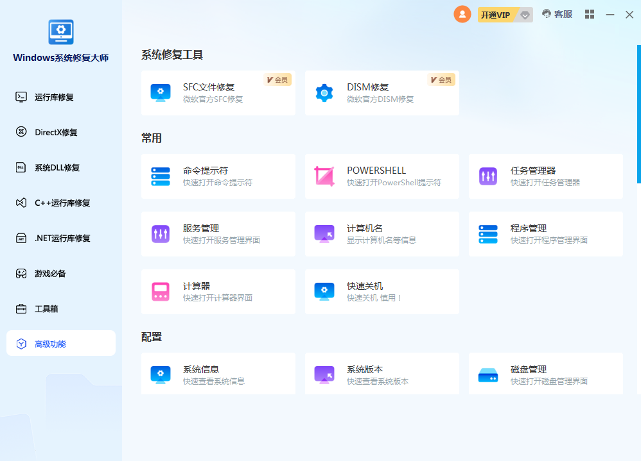641x461 pixels.
Task: Go to 游戏必备 in the sidebar
Action: (50, 274)
